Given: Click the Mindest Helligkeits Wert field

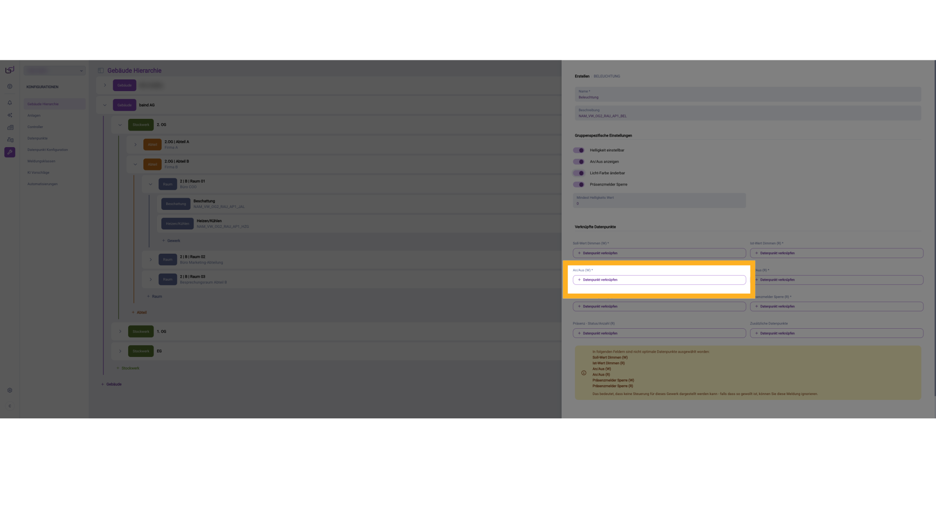Looking at the screenshot, I should tap(659, 201).
